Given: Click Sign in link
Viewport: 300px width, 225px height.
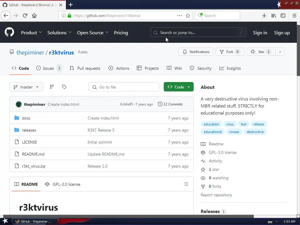Looking at the screenshot, I should [x=260, y=33].
